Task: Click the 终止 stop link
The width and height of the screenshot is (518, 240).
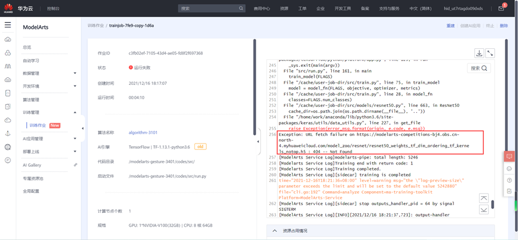Action: coord(490,26)
